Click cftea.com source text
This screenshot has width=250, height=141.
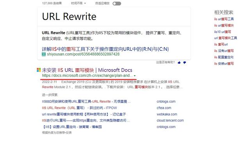164,108
